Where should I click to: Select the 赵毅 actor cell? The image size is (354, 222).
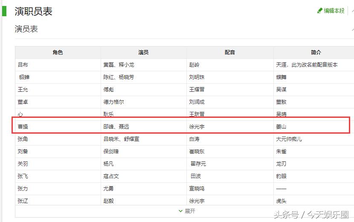tap(144, 200)
